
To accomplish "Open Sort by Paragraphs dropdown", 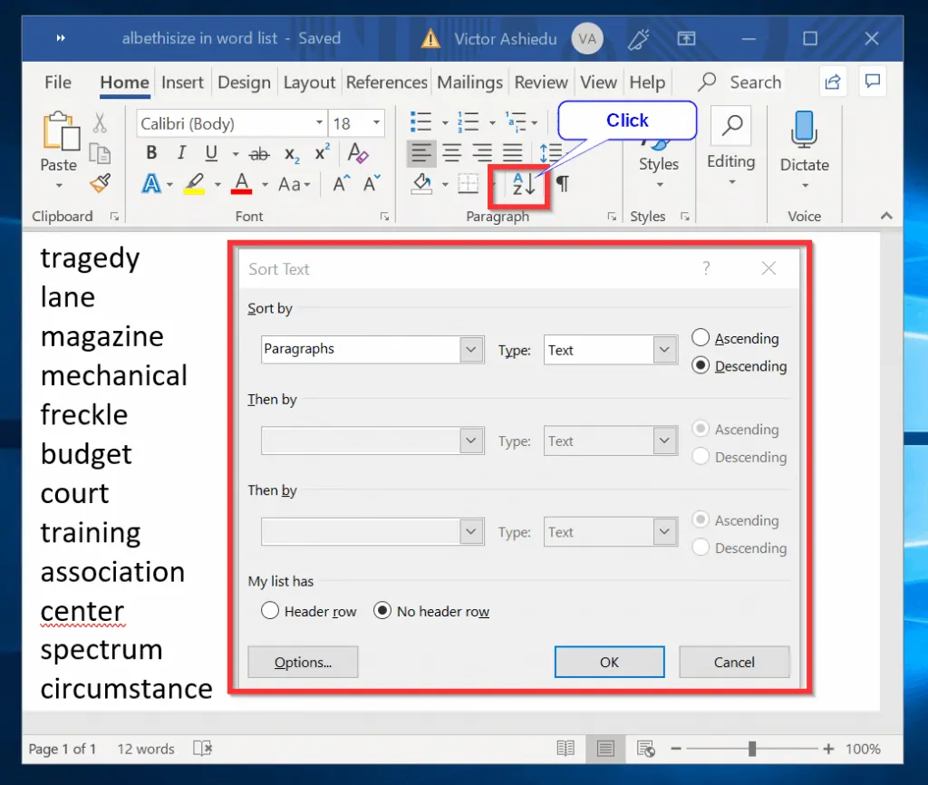I will pyautogui.click(x=471, y=349).
